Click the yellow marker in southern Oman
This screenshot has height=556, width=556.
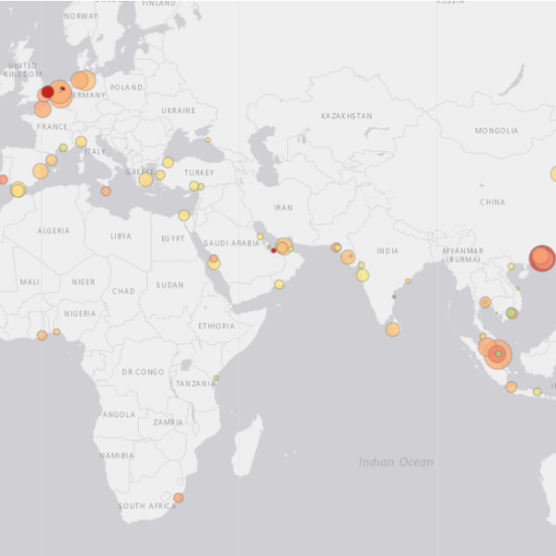click(x=279, y=284)
